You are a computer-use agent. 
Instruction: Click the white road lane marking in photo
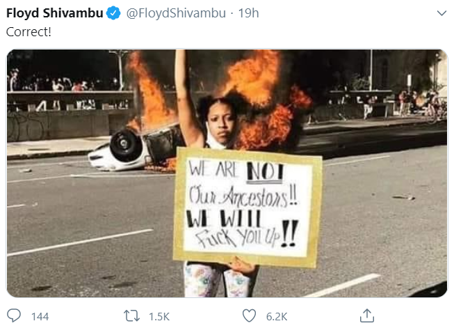80,242
